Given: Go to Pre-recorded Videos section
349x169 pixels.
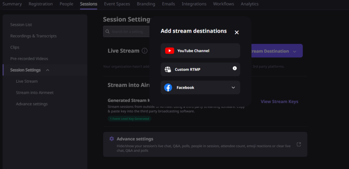Looking at the screenshot, I should [29, 58].
